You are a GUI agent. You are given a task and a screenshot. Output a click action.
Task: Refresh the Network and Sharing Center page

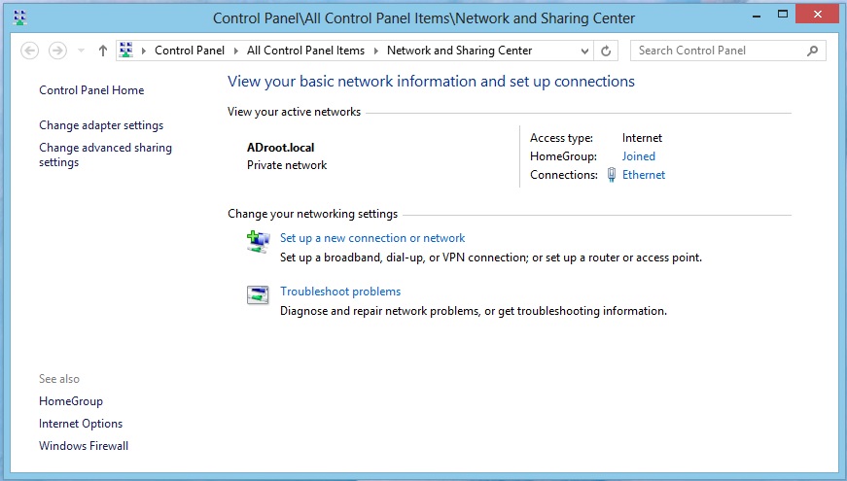(x=607, y=51)
